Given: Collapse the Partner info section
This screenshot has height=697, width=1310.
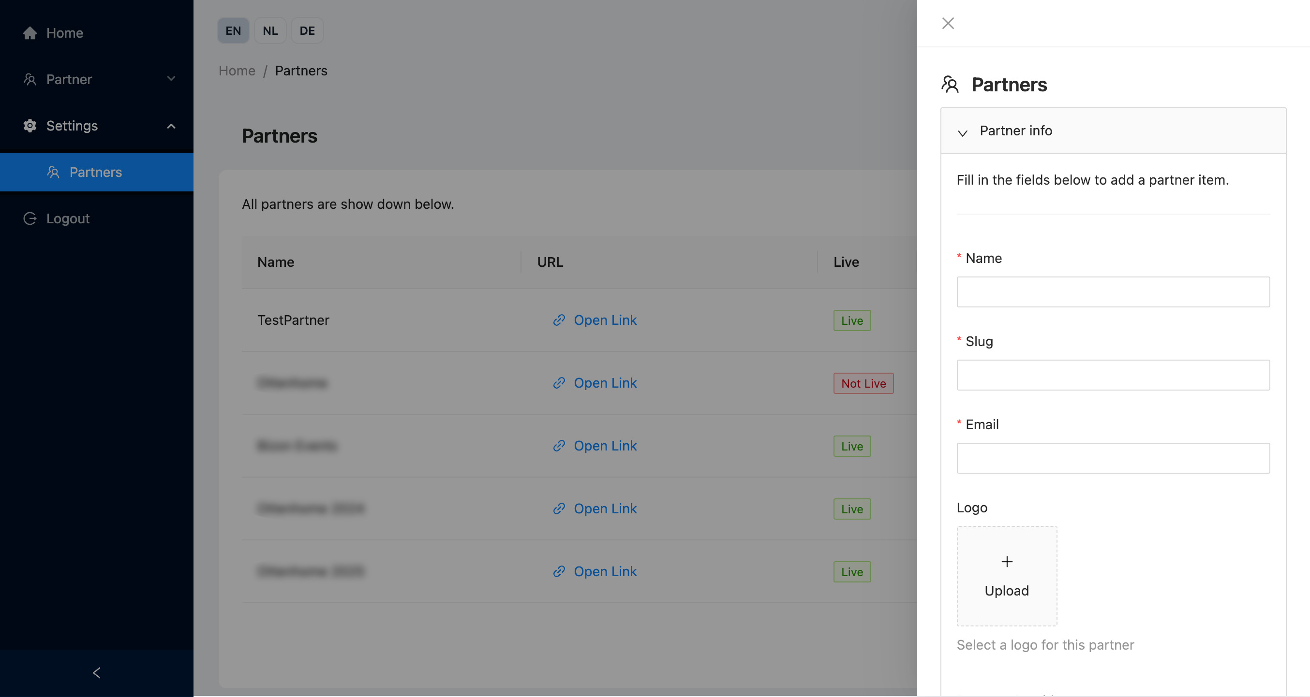Looking at the screenshot, I should (x=962, y=132).
